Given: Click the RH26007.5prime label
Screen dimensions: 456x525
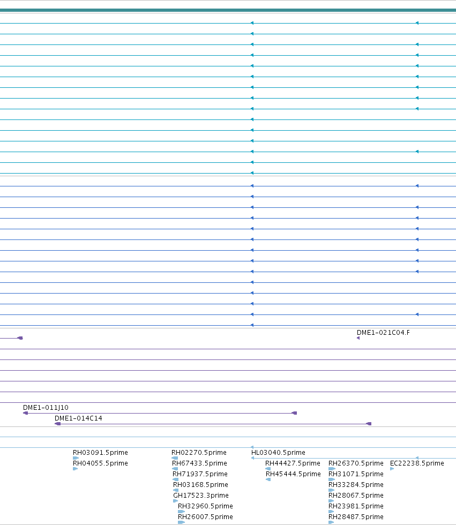Looking at the screenshot, I should pos(205,516).
